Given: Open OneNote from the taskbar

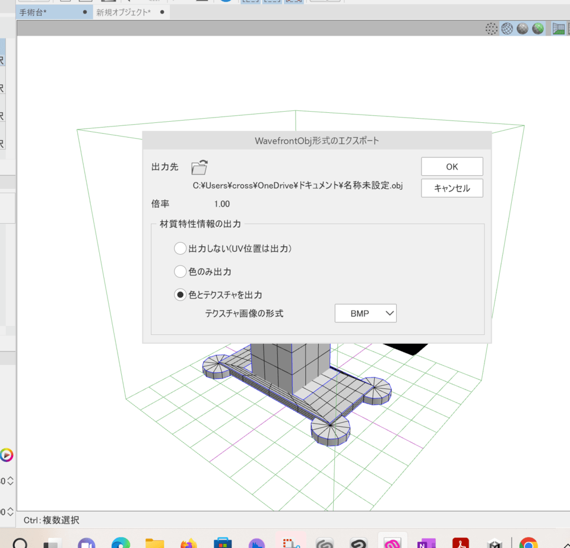Looking at the screenshot, I should (426, 543).
